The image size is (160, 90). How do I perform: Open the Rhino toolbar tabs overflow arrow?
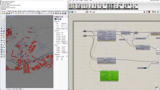pos(66,11)
